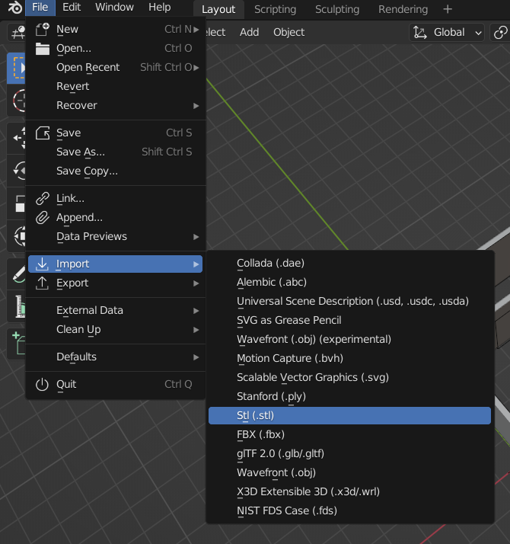Import an Alembic (.abc) file
Screen dimensions: 510x544
[349, 283]
